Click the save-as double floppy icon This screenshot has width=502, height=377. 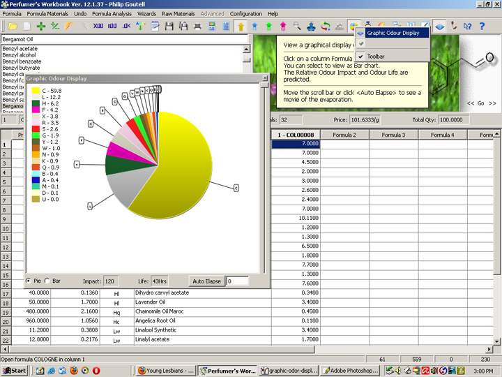(183, 27)
